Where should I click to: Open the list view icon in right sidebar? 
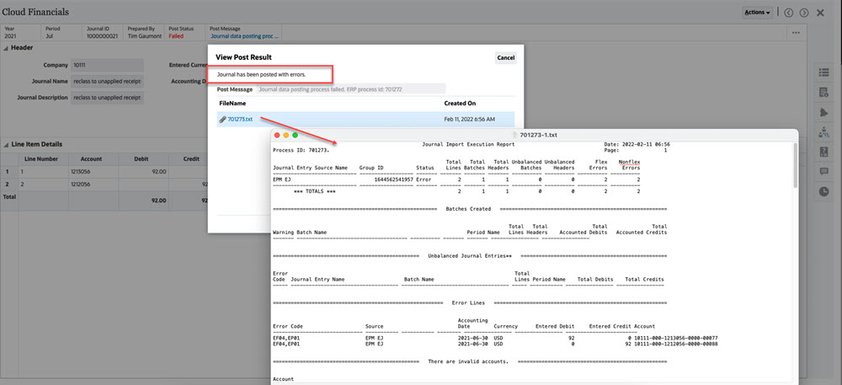(x=823, y=72)
